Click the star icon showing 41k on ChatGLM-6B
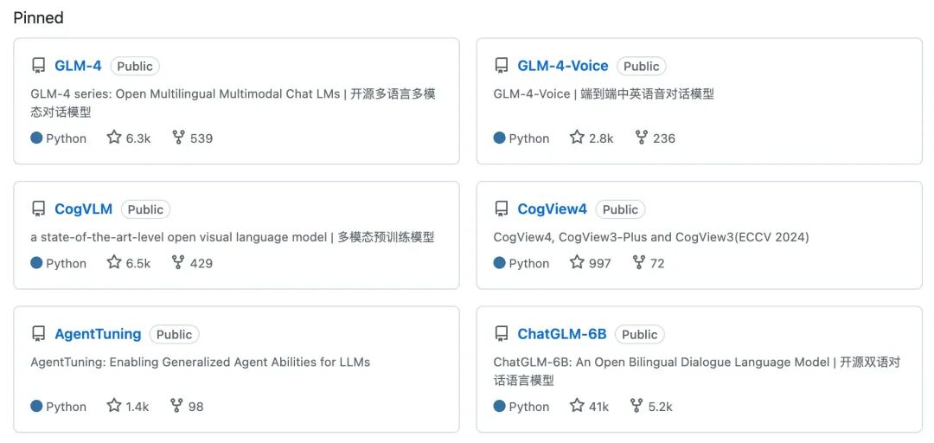Viewport: 934px width, 443px height. coord(577,406)
